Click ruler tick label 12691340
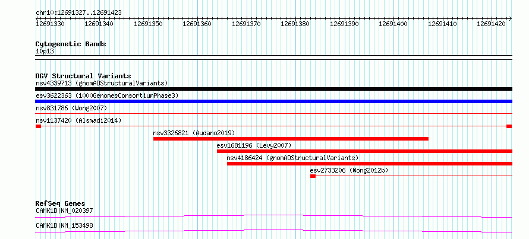529x239 pixels. (99, 24)
